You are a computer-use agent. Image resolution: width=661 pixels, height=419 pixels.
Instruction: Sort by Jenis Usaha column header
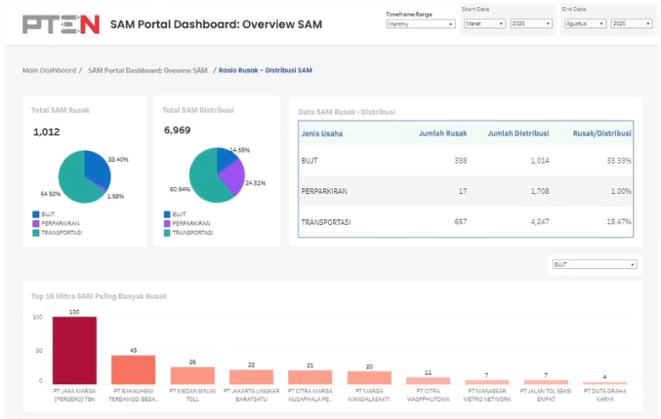tap(322, 133)
